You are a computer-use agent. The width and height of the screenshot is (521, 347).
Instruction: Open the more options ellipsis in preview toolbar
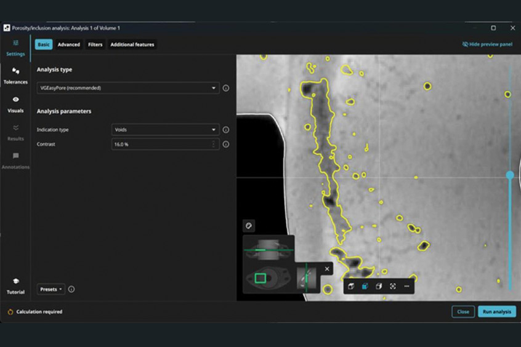406,286
